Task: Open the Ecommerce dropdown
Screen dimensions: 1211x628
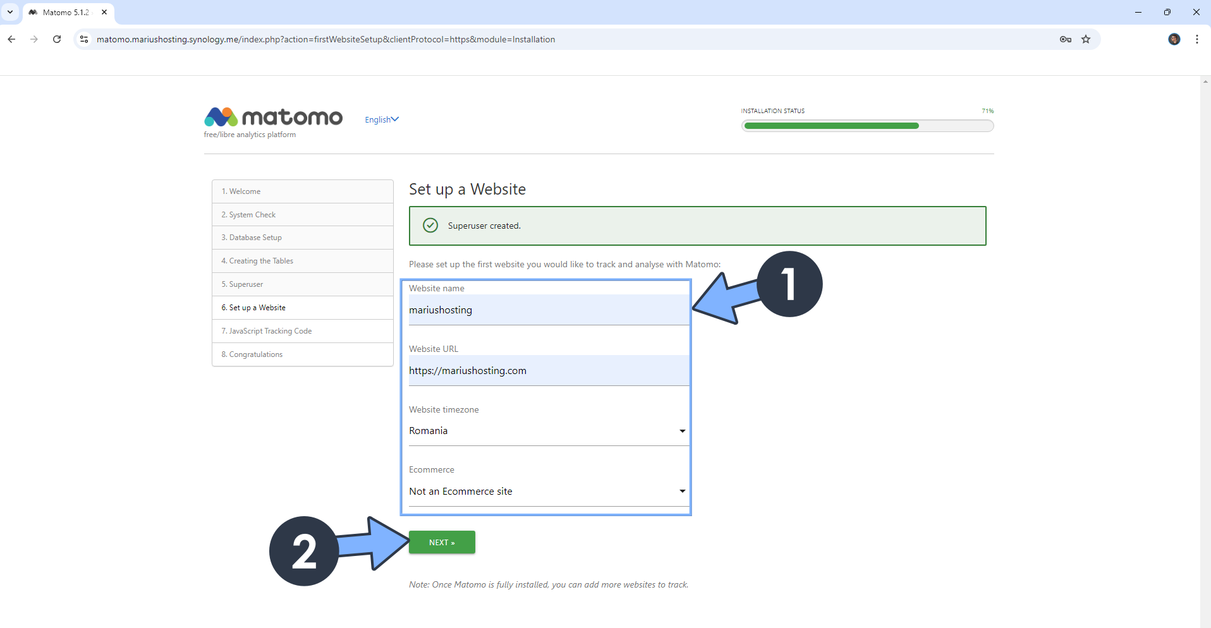Action: [549, 491]
